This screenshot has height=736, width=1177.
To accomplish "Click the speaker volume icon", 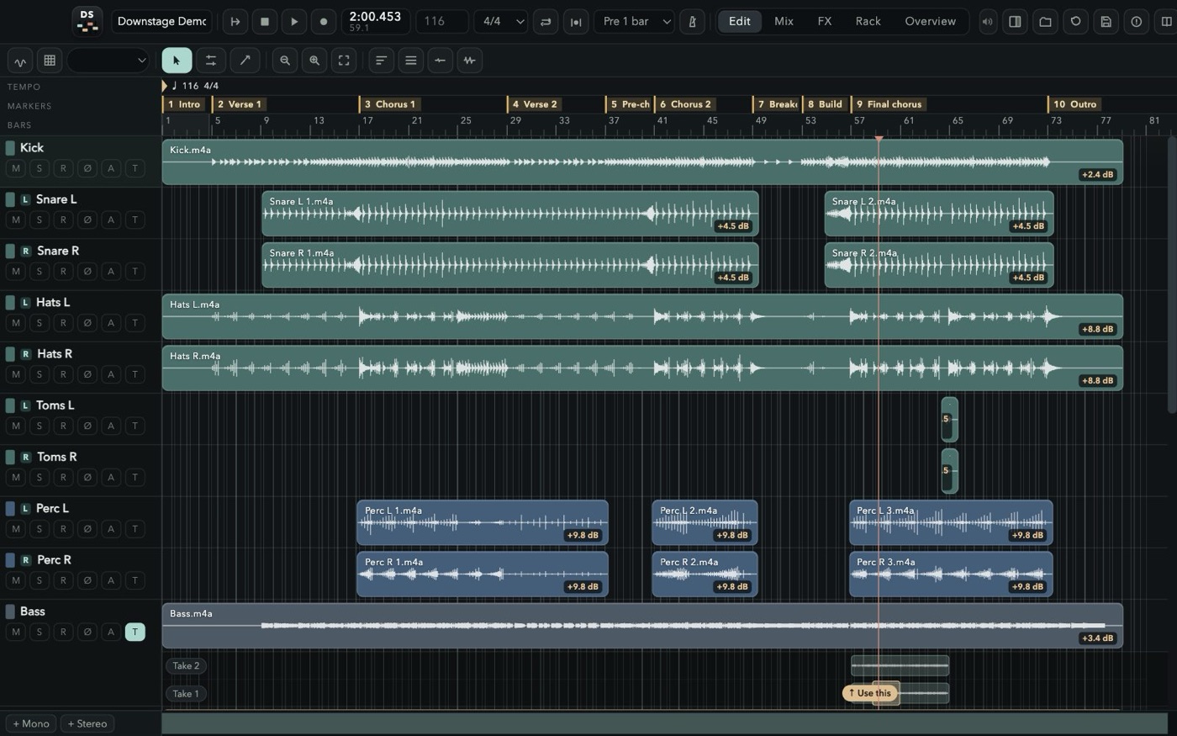I will point(988,21).
